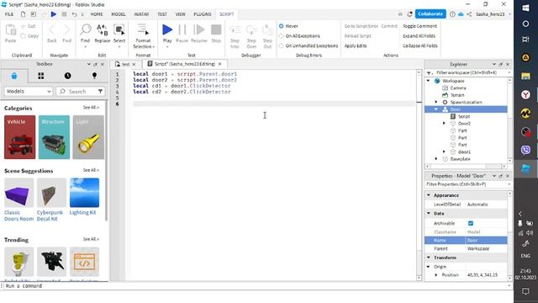Expand the door1 tree node
The image size is (538, 303).
point(444,151)
